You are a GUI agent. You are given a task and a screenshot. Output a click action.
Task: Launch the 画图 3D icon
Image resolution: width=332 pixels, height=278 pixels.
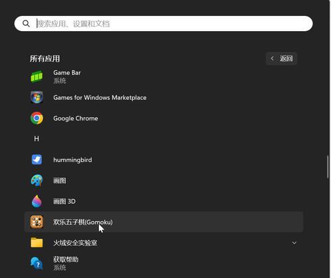pyautogui.click(x=37, y=201)
